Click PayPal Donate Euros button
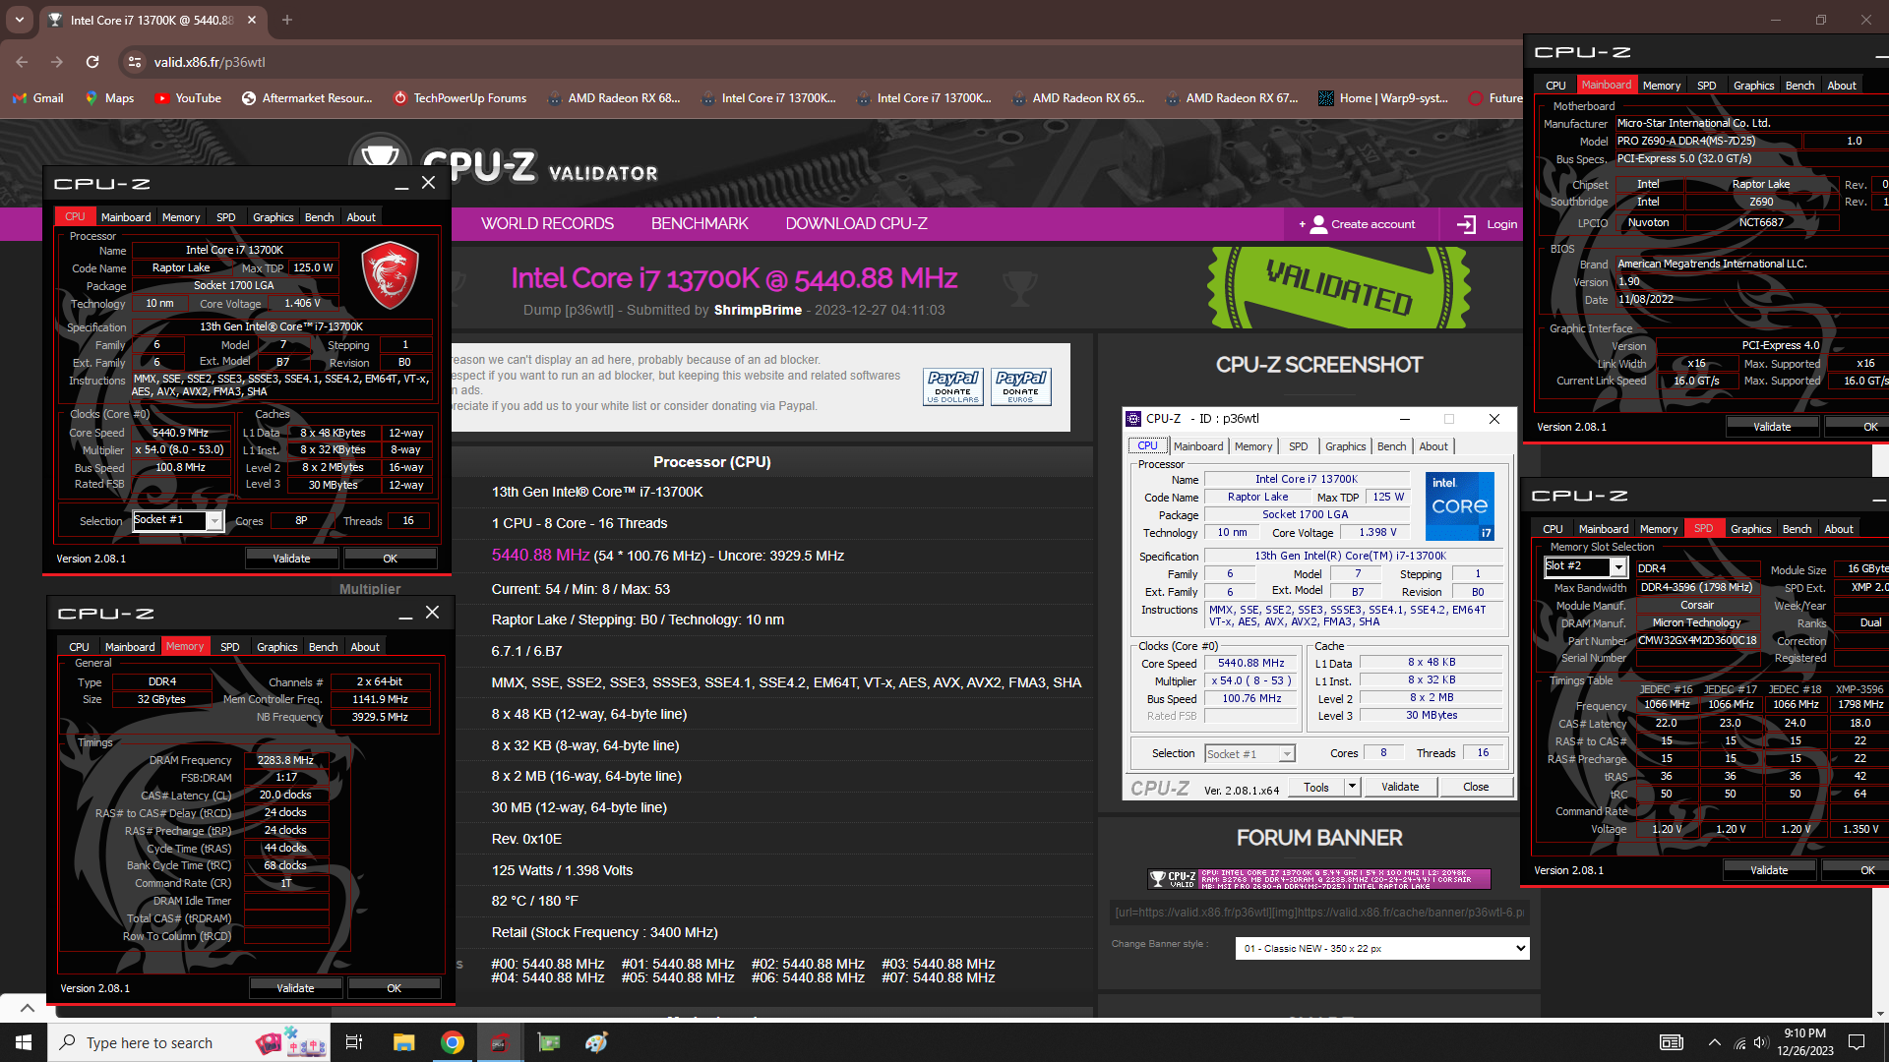Image resolution: width=1889 pixels, height=1062 pixels. click(1020, 386)
